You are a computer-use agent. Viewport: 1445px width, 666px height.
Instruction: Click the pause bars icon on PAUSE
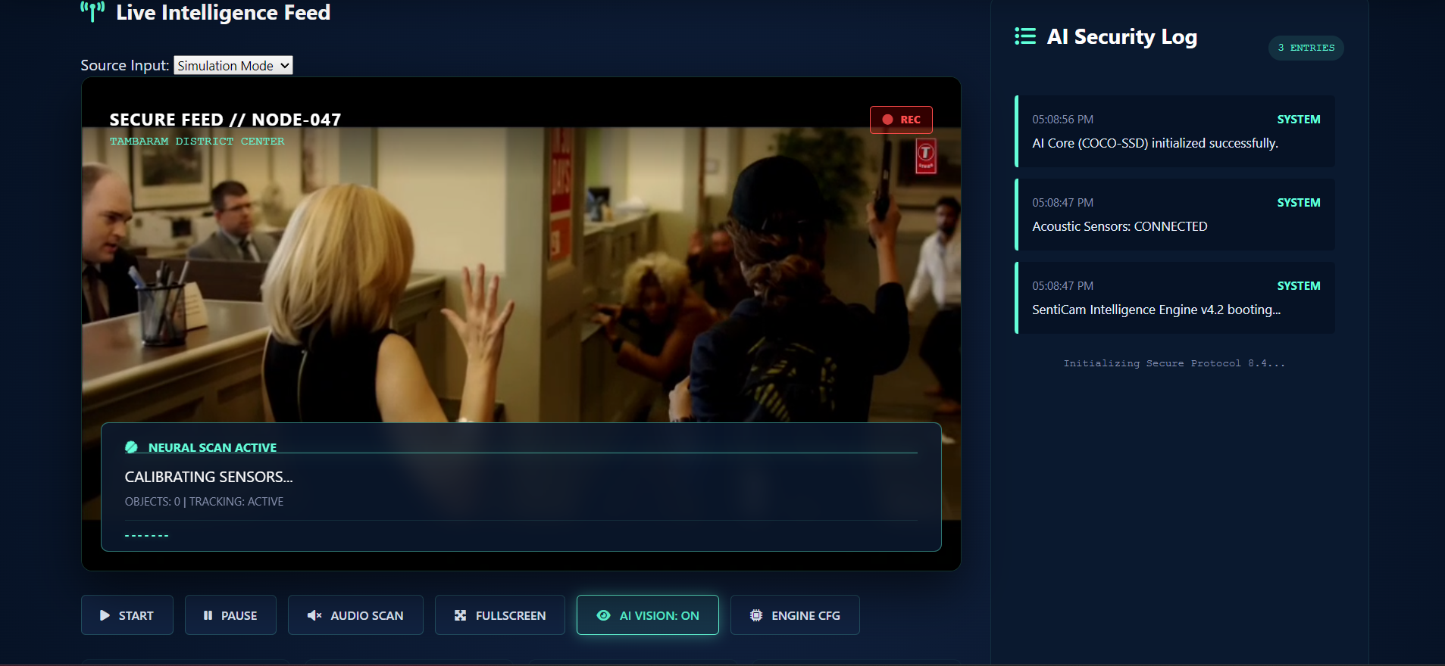[x=208, y=615]
